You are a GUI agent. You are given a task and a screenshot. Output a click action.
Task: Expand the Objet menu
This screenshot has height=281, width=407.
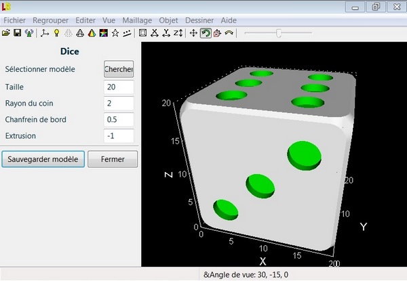coord(168,20)
